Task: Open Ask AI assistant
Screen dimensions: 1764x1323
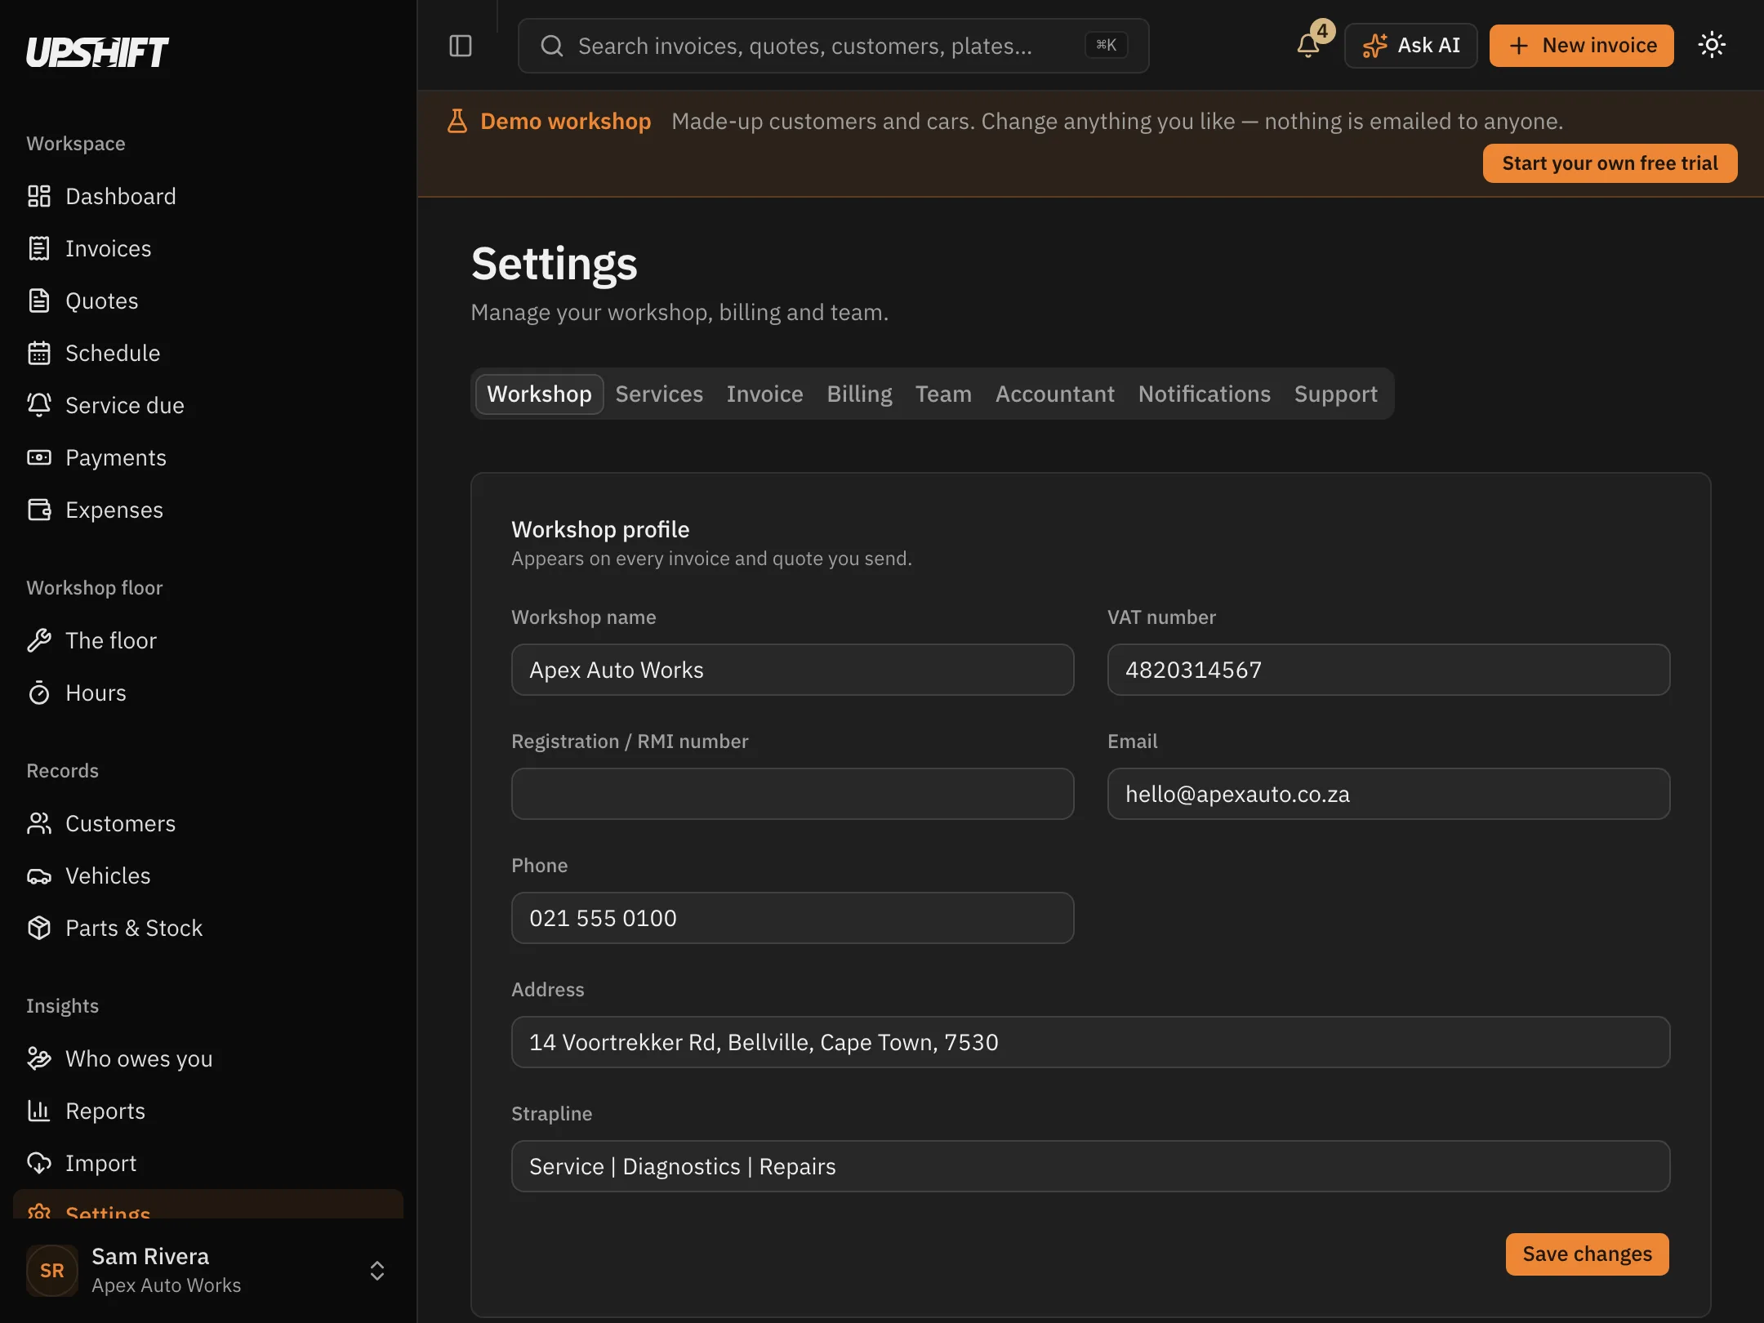Action: [x=1410, y=46]
